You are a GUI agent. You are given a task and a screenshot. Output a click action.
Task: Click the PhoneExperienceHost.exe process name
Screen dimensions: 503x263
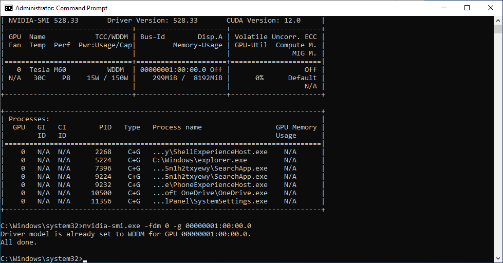[210, 185]
